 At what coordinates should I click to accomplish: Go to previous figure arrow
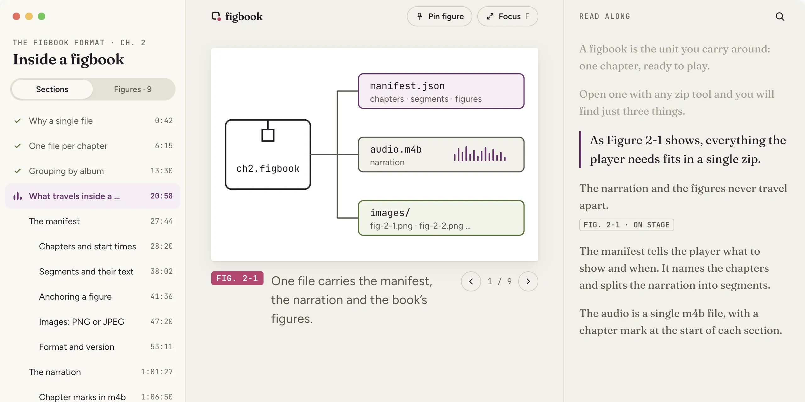471,281
